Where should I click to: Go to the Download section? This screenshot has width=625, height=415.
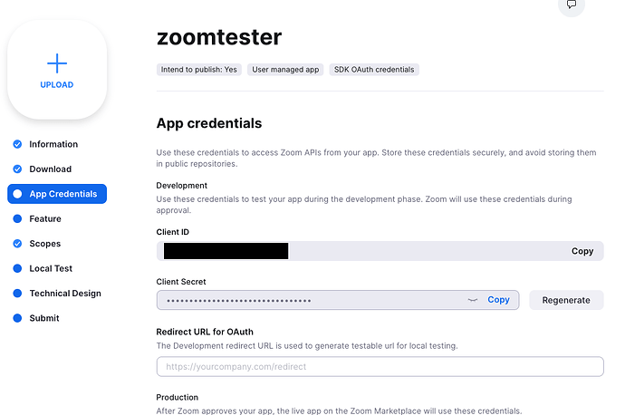coord(50,169)
